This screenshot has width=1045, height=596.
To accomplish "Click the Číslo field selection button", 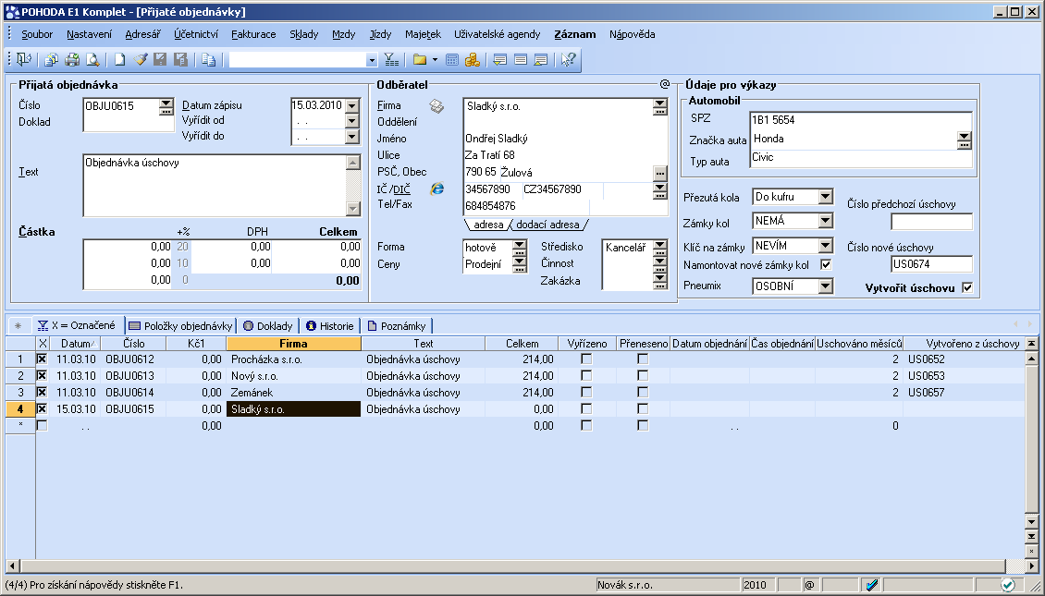I will 166,106.
